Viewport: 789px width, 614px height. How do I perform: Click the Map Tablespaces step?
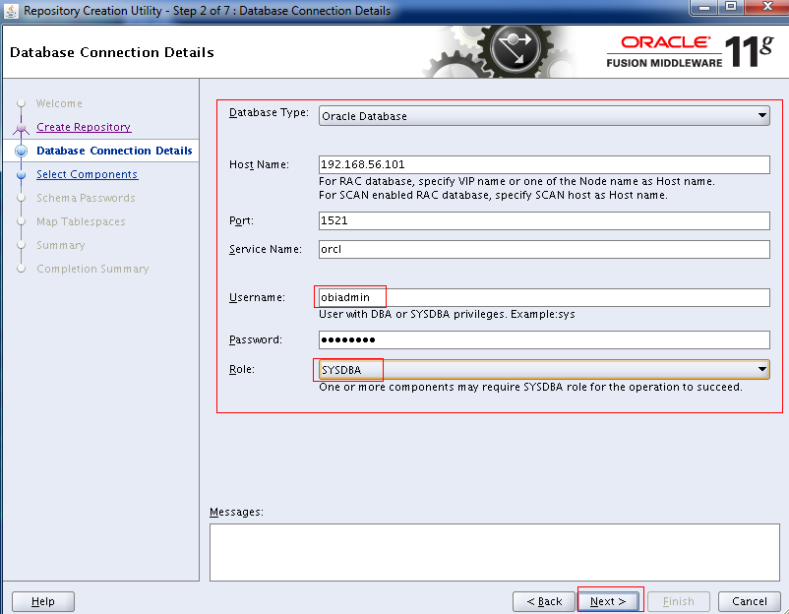81,221
